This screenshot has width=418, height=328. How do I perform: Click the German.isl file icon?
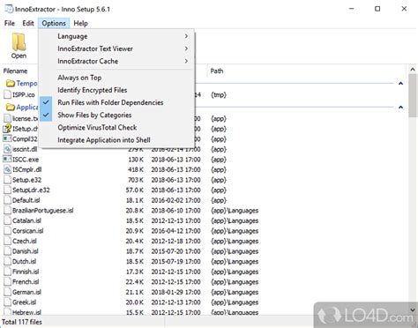[x=7, y=292]
